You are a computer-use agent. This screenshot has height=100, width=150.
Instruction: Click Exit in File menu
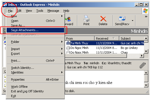click(x=35, y=96)
